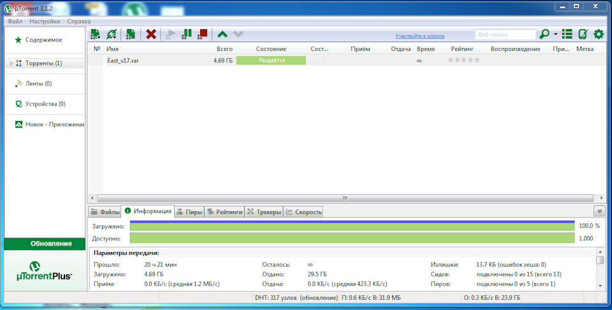The image size is (612, 310).
Task: Expand the Торренты tree node
Action: pos(11,63)
